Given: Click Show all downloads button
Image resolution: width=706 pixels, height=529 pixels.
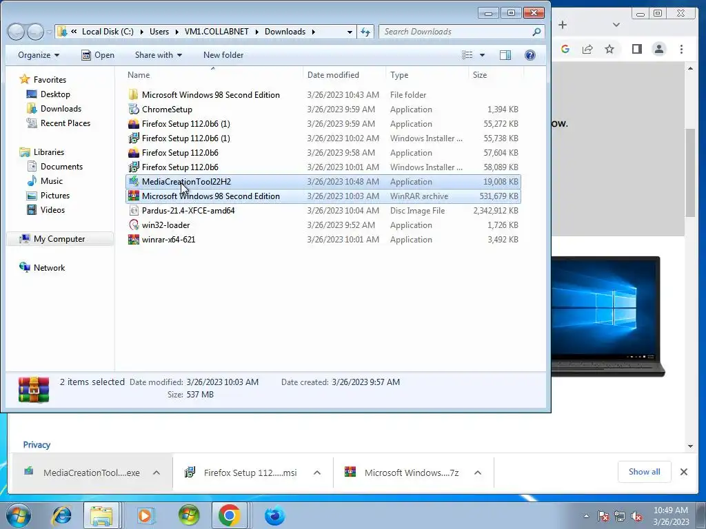Looking at the screenshot, I should [x=645, y=471].
